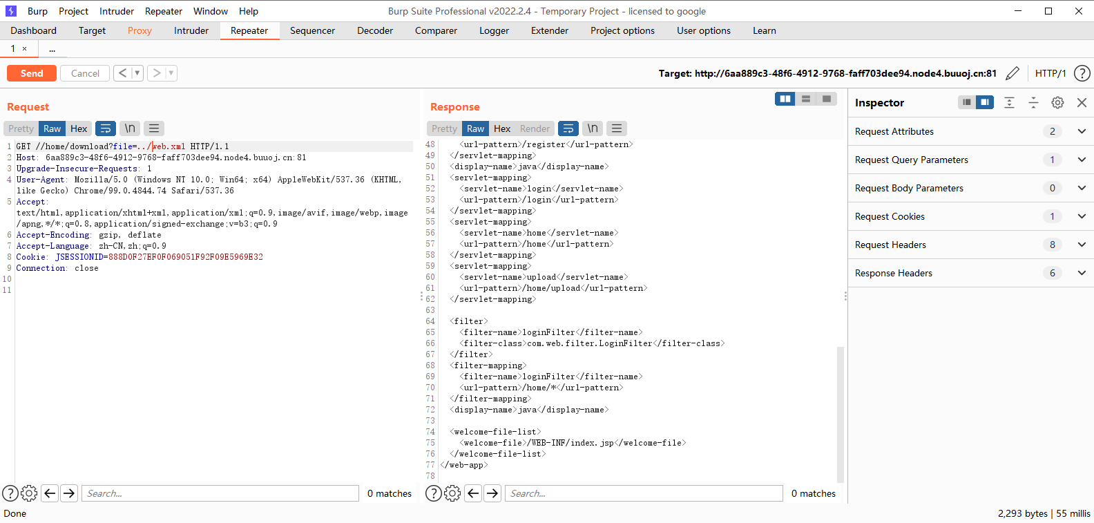Open response search settings gear

coord(452,493)
